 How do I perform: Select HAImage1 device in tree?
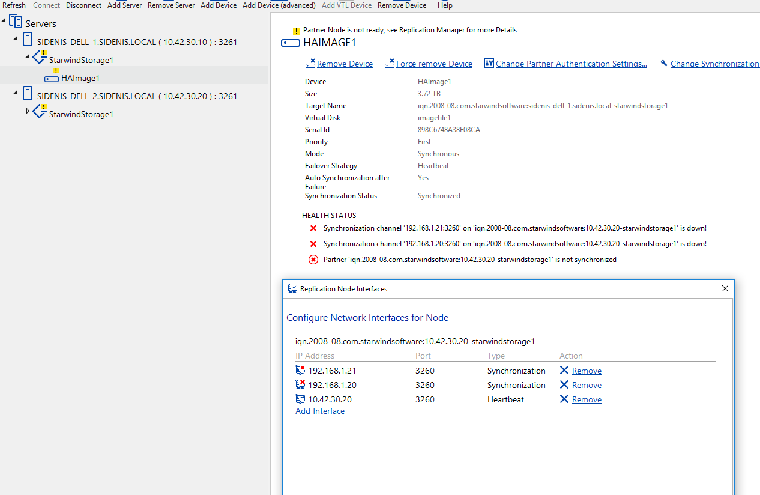pyautogui.click(x=80, y=78)
